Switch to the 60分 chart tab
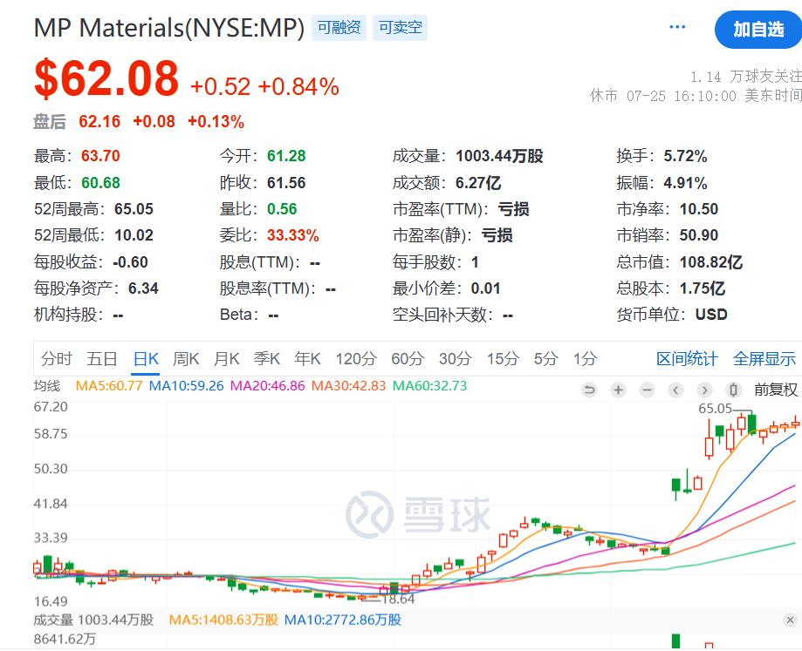Viewport: 802px width, 651px height. point(408,358)
